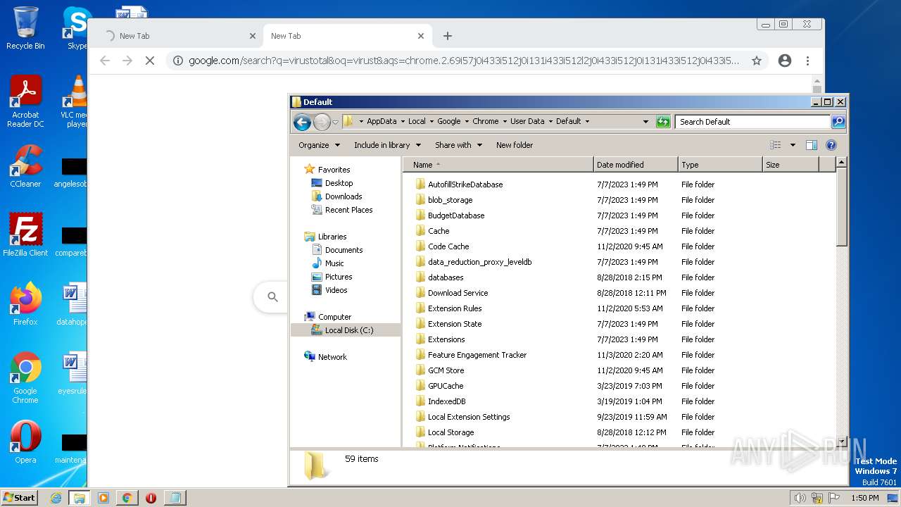
Task: Click the Local breadcrumb segment
Action: 417,122
